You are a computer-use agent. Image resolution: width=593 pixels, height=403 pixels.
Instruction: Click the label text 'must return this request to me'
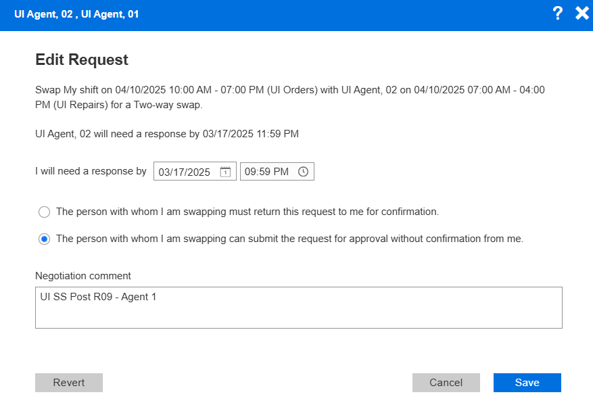[x=247, y=212]
